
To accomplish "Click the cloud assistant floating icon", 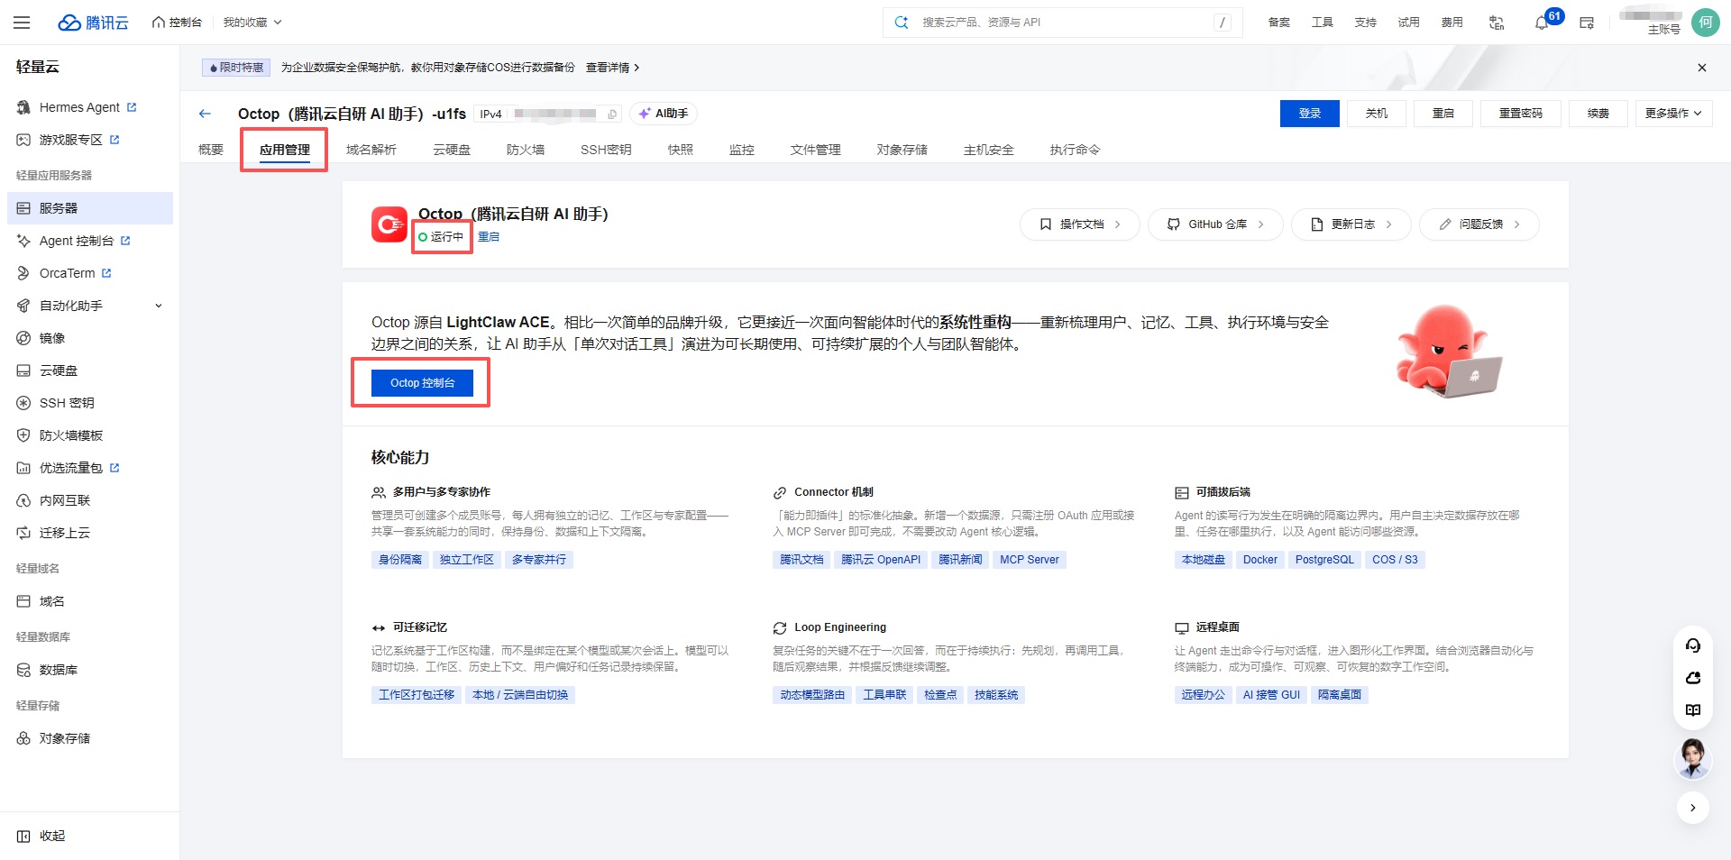I will 1693,678.
